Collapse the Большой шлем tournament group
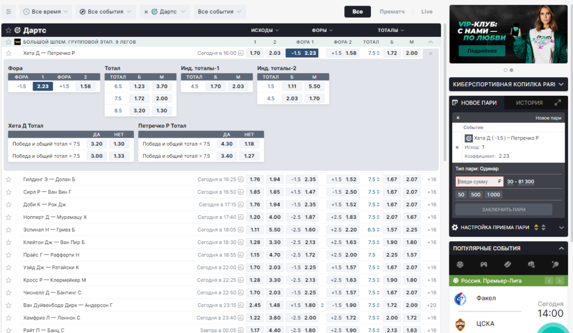The height and width of the screenshot is (333, 573). [430, 42]
